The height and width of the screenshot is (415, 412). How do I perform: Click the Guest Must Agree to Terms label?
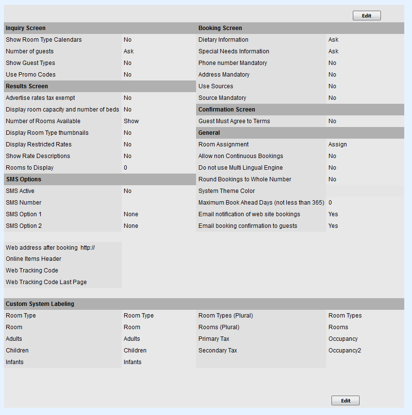(234, 121)
